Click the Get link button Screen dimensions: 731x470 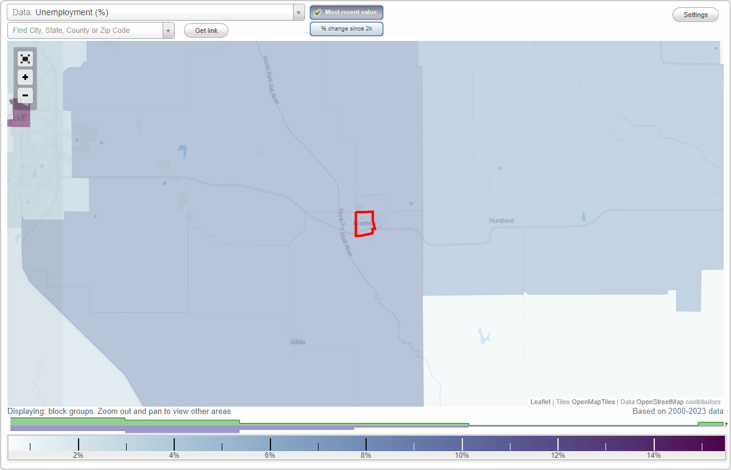206,30
